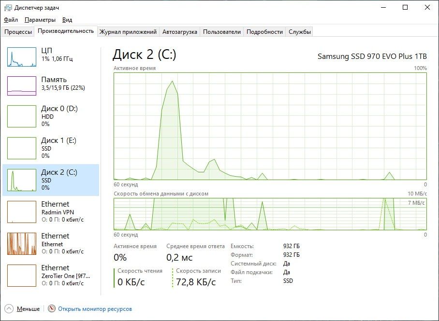Click the 72,8 КБ/с write speed value

[x=196, y=282]
